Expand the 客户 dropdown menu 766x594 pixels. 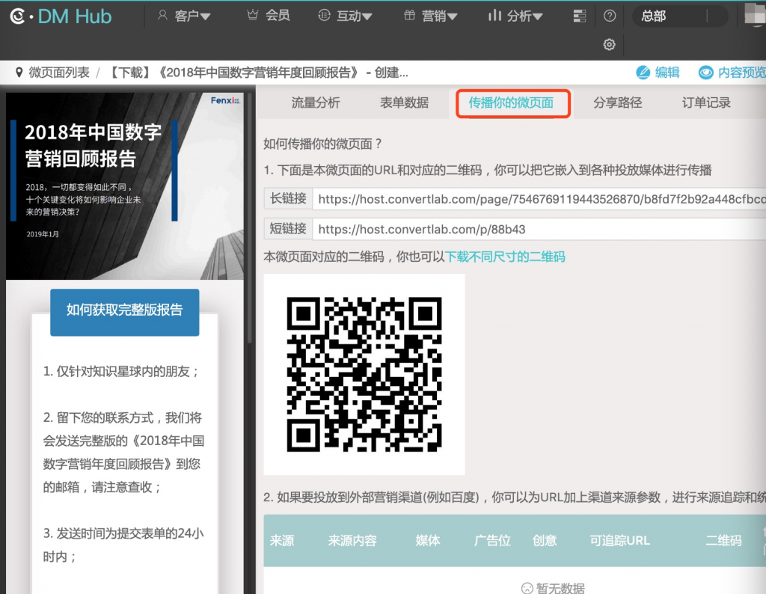[184, 16]
